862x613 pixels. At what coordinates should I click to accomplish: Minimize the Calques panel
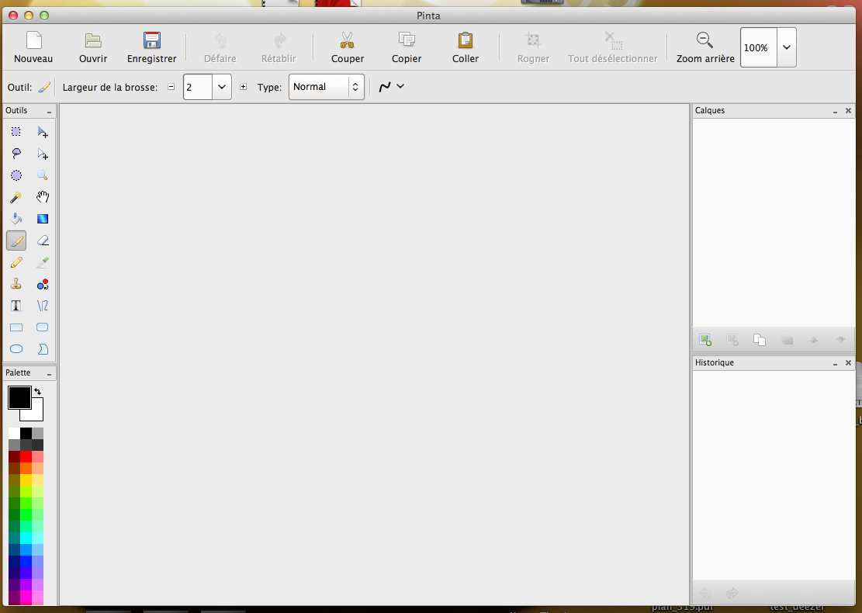(835, 111)
